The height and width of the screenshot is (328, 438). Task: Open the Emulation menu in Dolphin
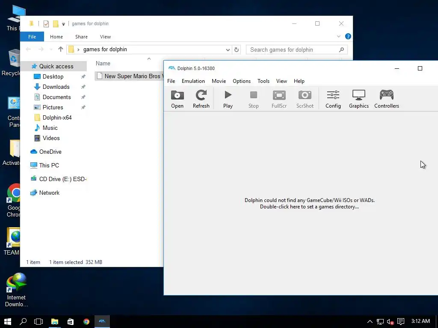[x=193, y=81]
